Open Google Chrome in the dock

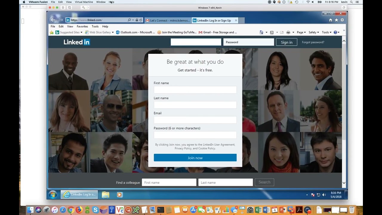(x=71, y=210)
